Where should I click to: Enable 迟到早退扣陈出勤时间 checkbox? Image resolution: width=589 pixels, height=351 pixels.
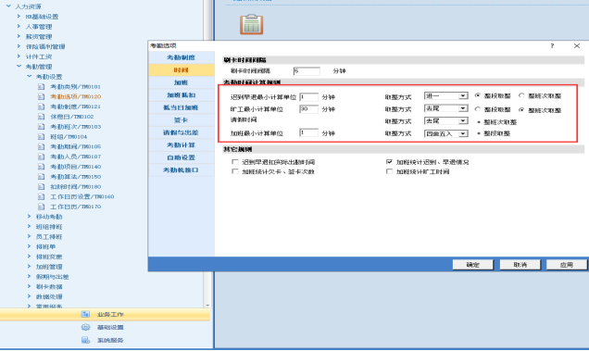pos(235,162)
